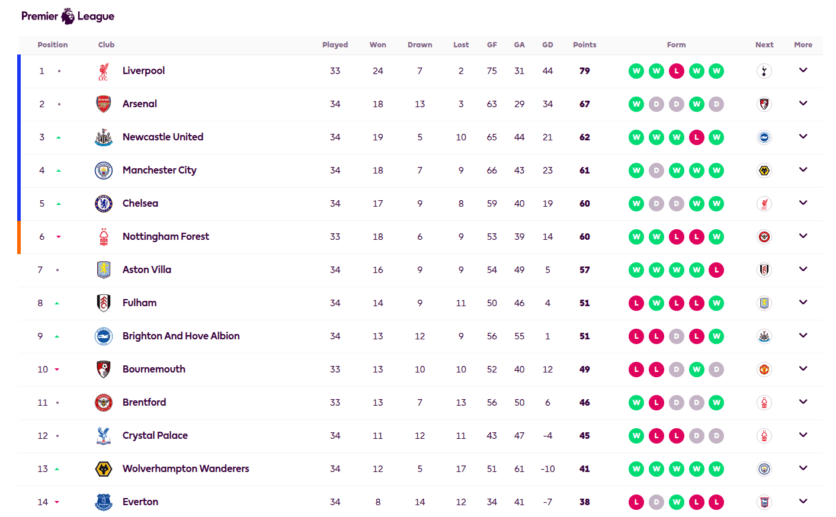Open Aston Villa's next opponent Fulham badge

pyautogui.click(x=764, y=270)
